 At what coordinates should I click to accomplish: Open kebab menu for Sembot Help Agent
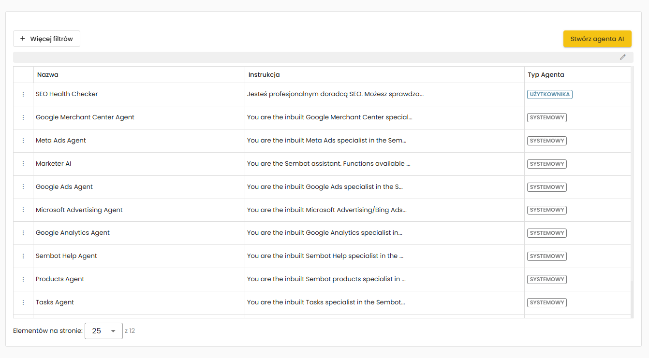(x=23, y=256)
